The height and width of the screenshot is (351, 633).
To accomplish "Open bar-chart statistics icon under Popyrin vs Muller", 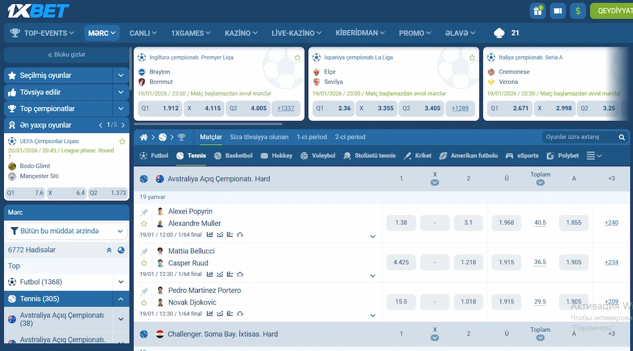I will [210, 234].
